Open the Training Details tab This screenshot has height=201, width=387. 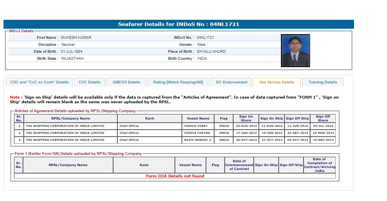322,82
